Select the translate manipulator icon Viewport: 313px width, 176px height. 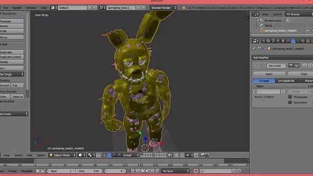click(110, 155)
